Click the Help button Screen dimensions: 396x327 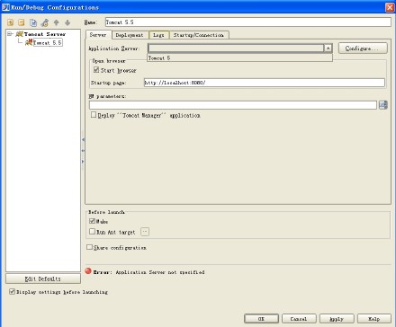374,319
